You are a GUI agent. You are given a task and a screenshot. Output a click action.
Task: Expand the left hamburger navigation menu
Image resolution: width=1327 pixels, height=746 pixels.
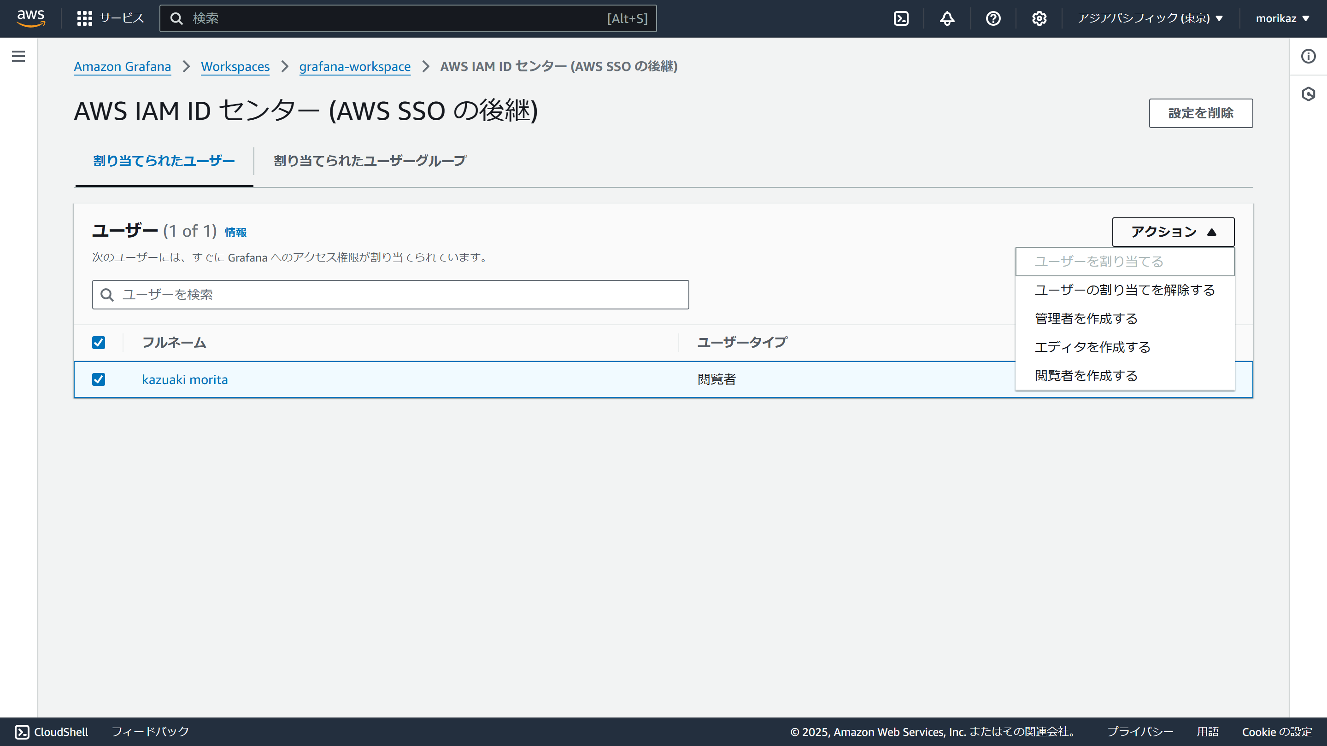click(x=18, y=56)
